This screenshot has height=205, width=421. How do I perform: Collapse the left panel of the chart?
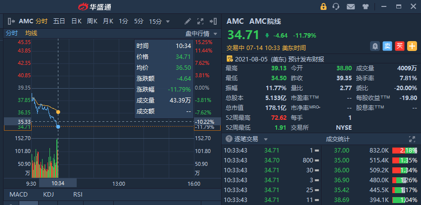[11, 21]
